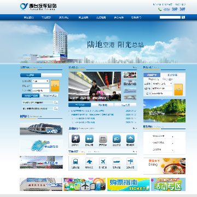Expand the departure station dropdown in the right booking panel

pyautogui.click(x=163, y=84)
